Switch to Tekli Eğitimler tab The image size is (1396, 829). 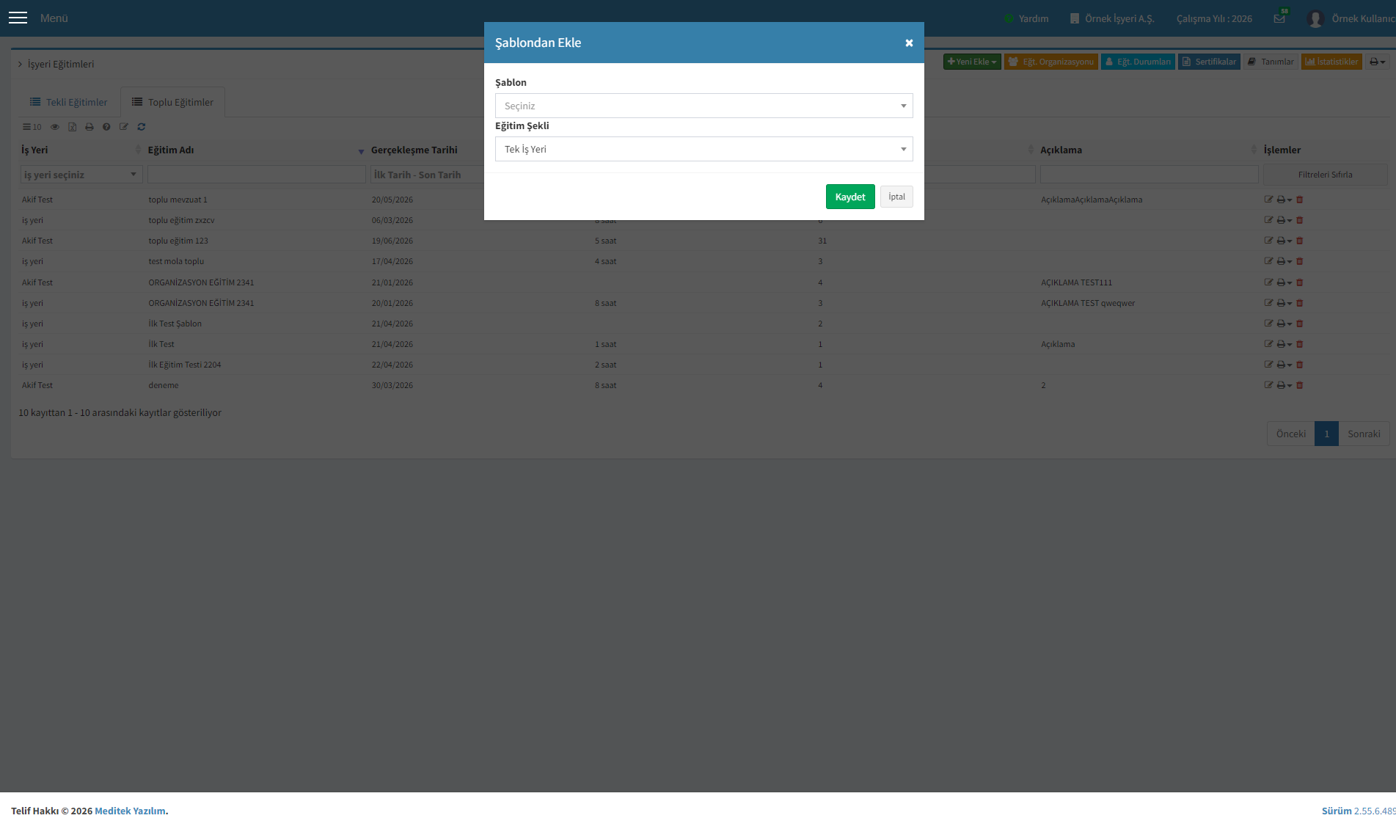pyautogui.click(x=68, y=102)
